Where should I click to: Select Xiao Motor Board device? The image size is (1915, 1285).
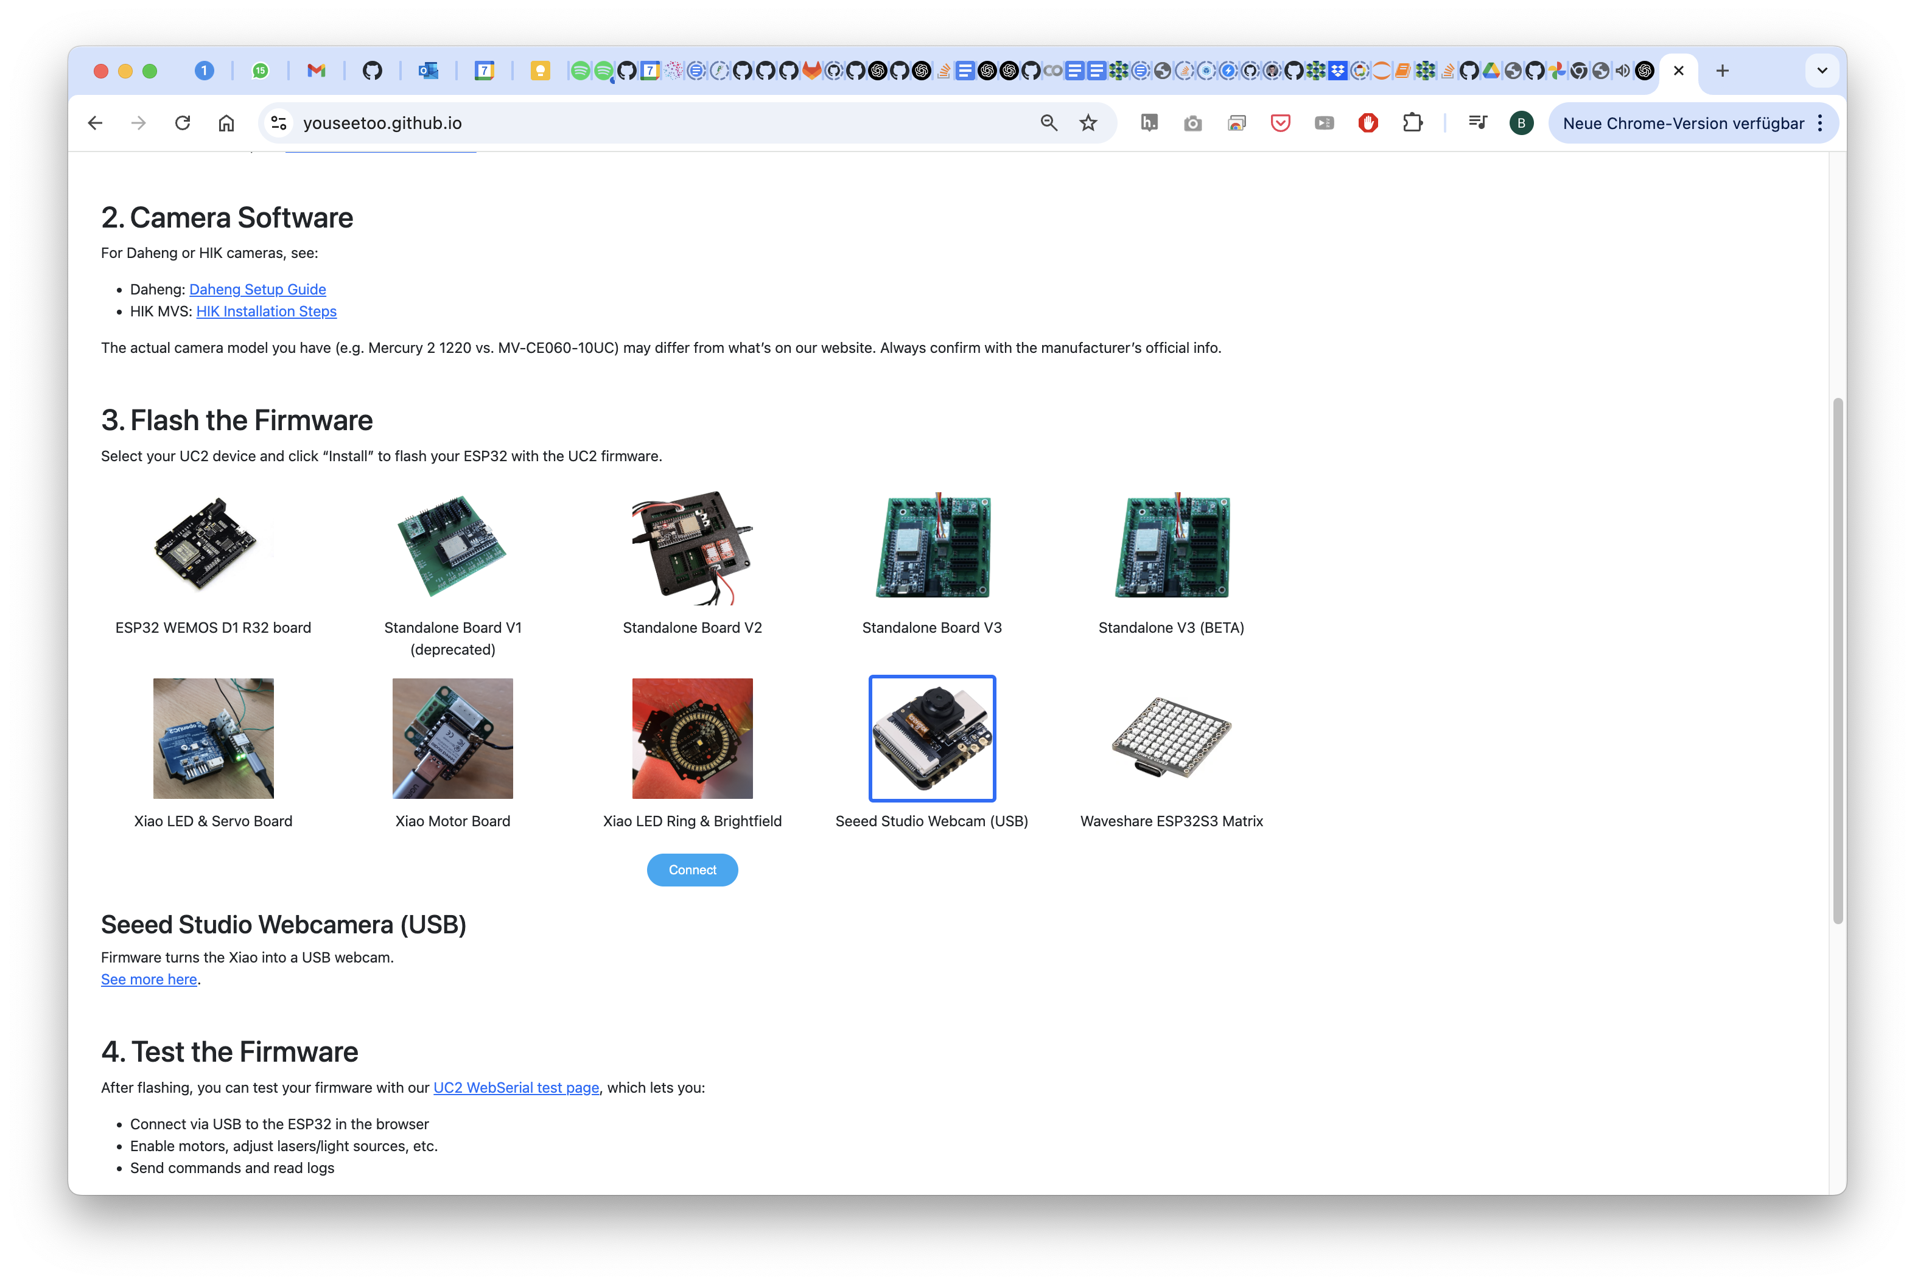(452, 737)
